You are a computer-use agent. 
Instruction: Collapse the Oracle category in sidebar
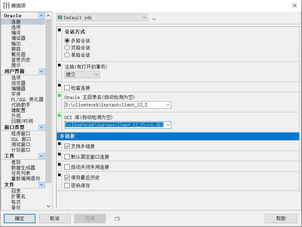point(42,16)
